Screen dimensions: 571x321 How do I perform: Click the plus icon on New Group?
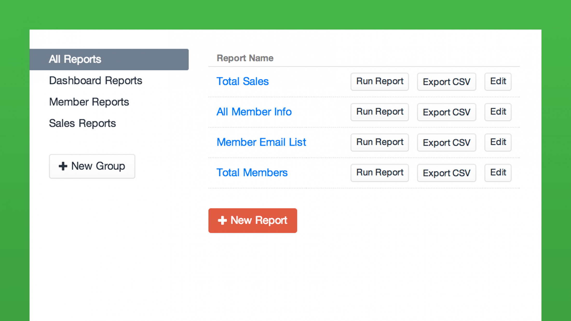click(x=63, y=166)
